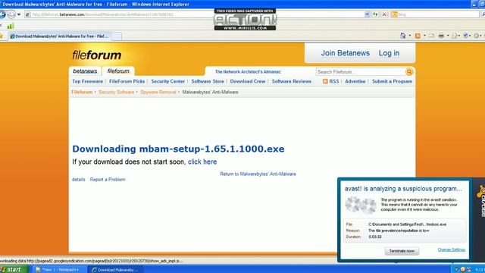Screen dimensions: 485x273
Task: Click the Download Malwareby… taskbar button
Action: (x=115, y=270)
